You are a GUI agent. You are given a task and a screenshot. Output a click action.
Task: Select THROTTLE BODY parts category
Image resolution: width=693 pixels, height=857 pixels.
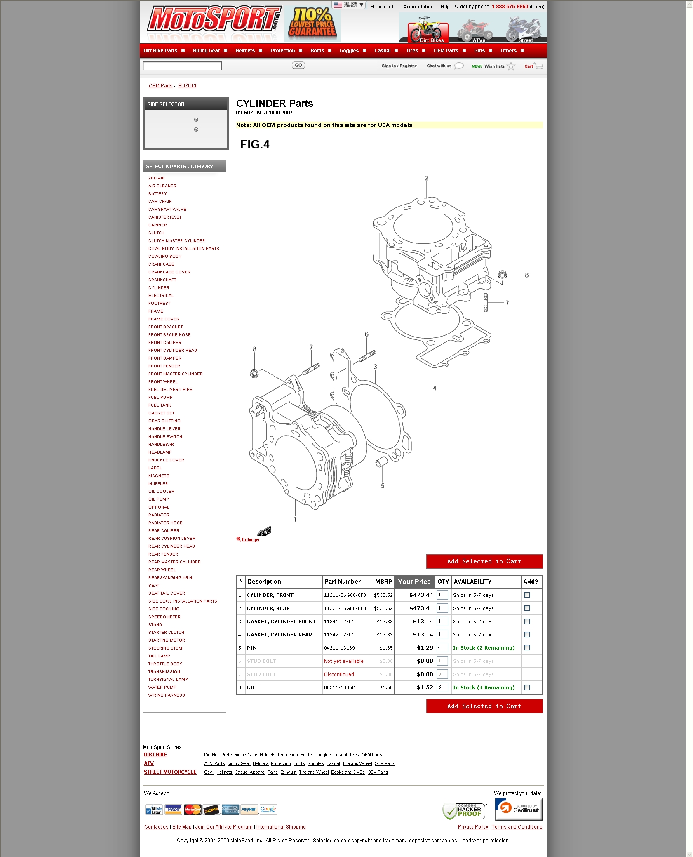165,664
